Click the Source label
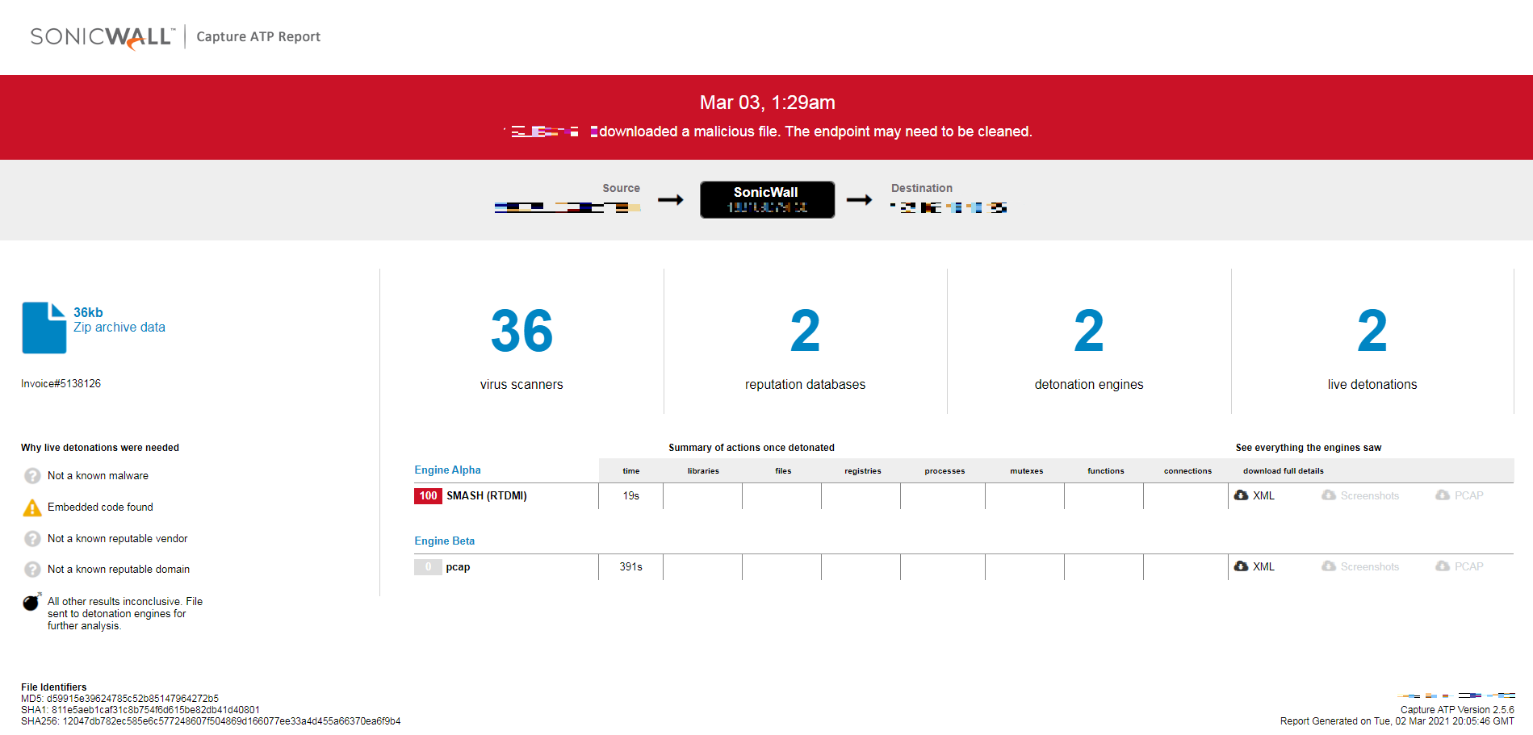1533x735 pixels. coord(621,189)
